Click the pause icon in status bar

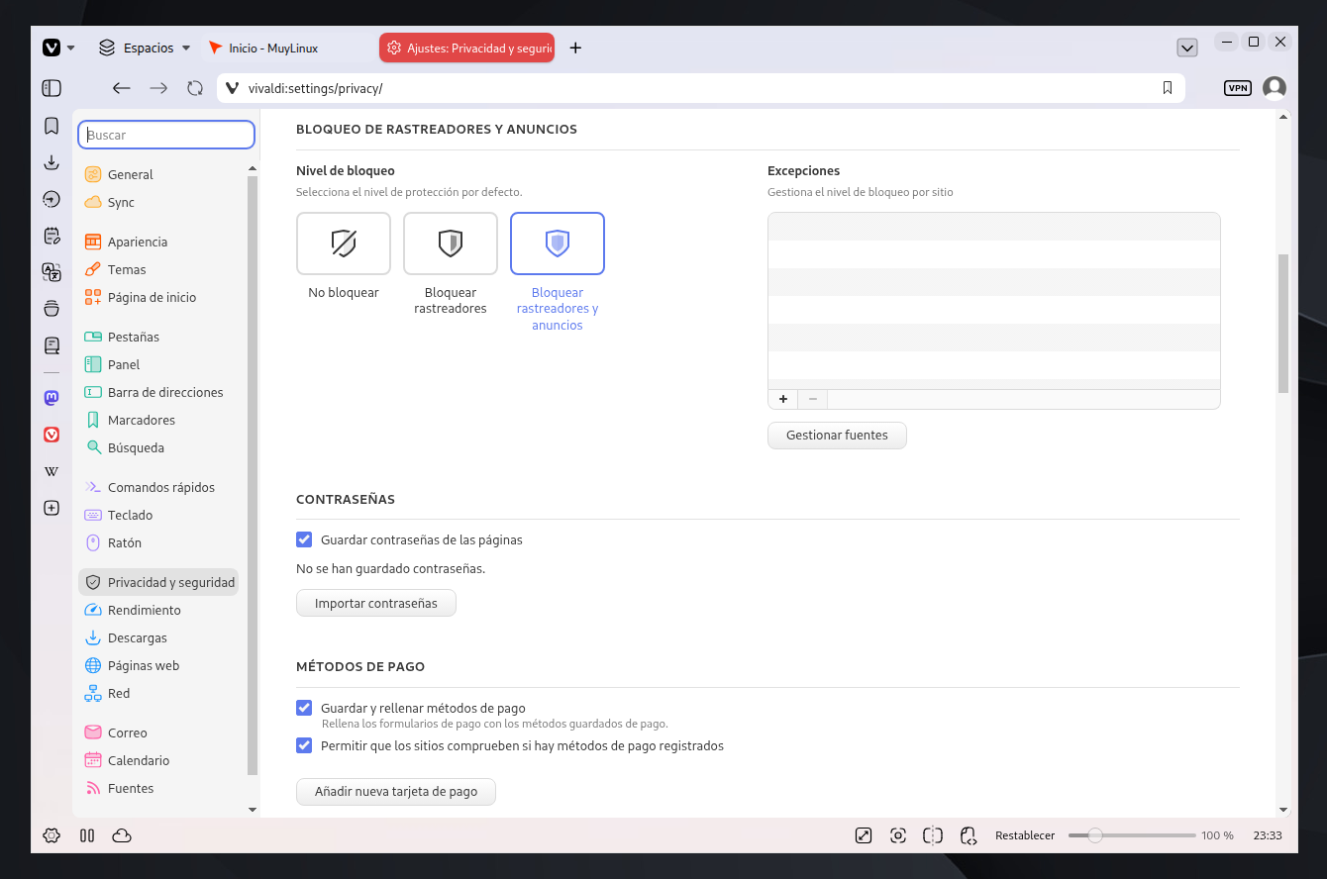tap(87, 835)
